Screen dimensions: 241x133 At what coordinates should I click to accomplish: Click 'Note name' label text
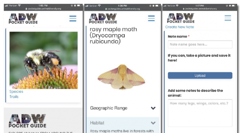point(177,37)
